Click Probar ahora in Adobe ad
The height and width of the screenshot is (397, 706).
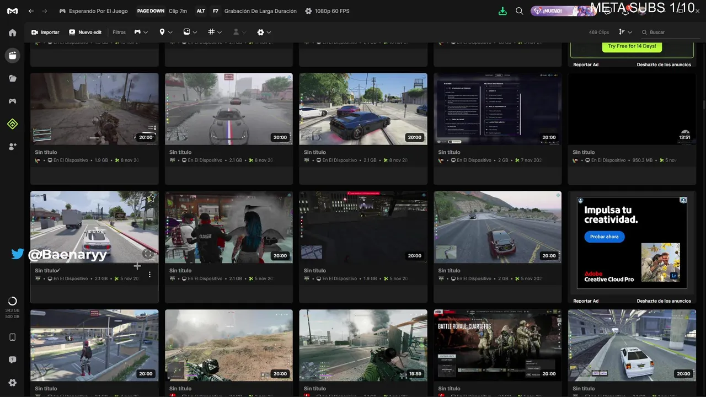(604, 237)
